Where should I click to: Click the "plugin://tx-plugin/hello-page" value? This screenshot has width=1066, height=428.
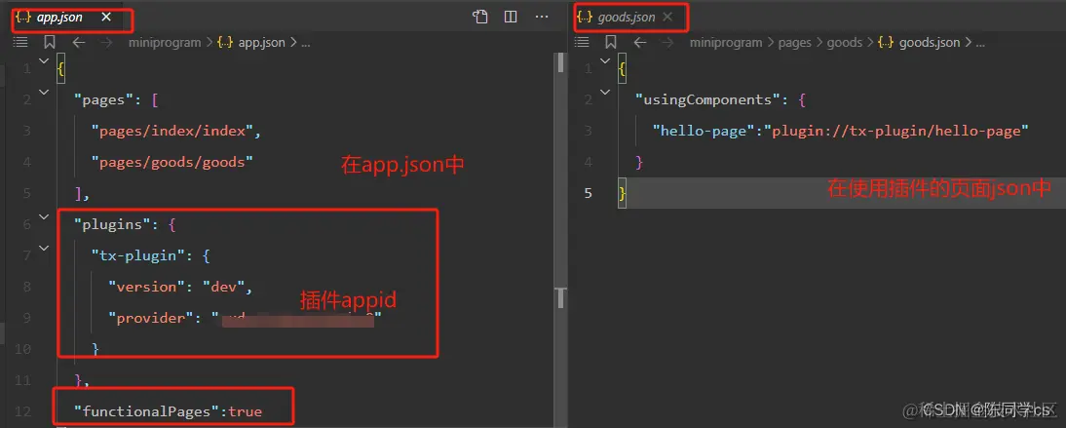896,131
